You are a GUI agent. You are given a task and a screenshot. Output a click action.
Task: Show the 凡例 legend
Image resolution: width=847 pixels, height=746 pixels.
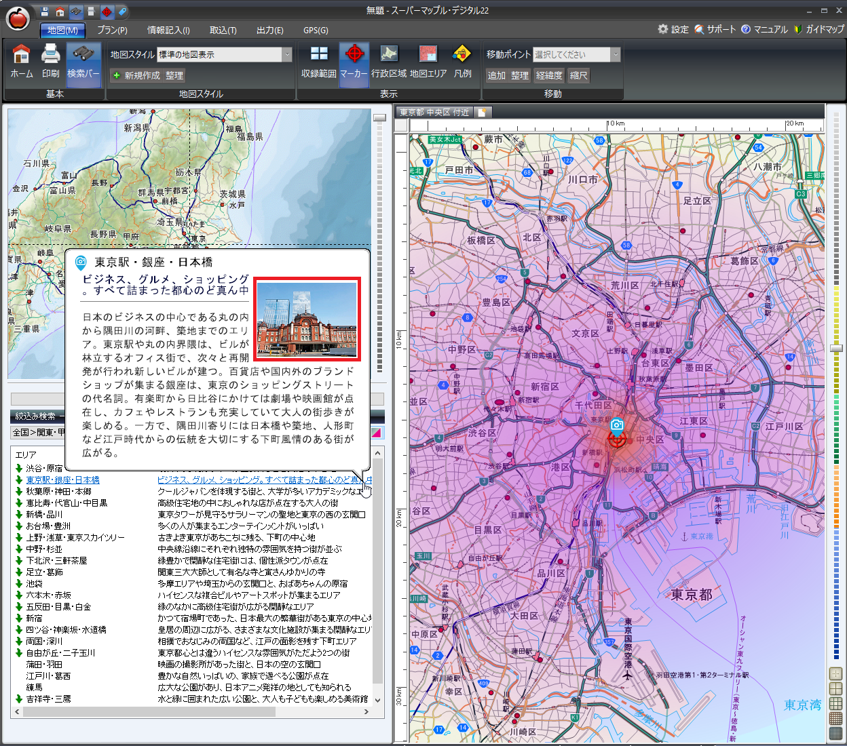click(x=463, y=62)
